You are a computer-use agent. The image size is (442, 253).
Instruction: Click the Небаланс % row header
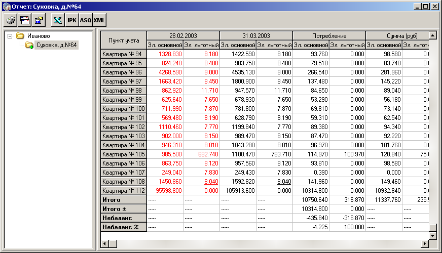click(124, 227)
